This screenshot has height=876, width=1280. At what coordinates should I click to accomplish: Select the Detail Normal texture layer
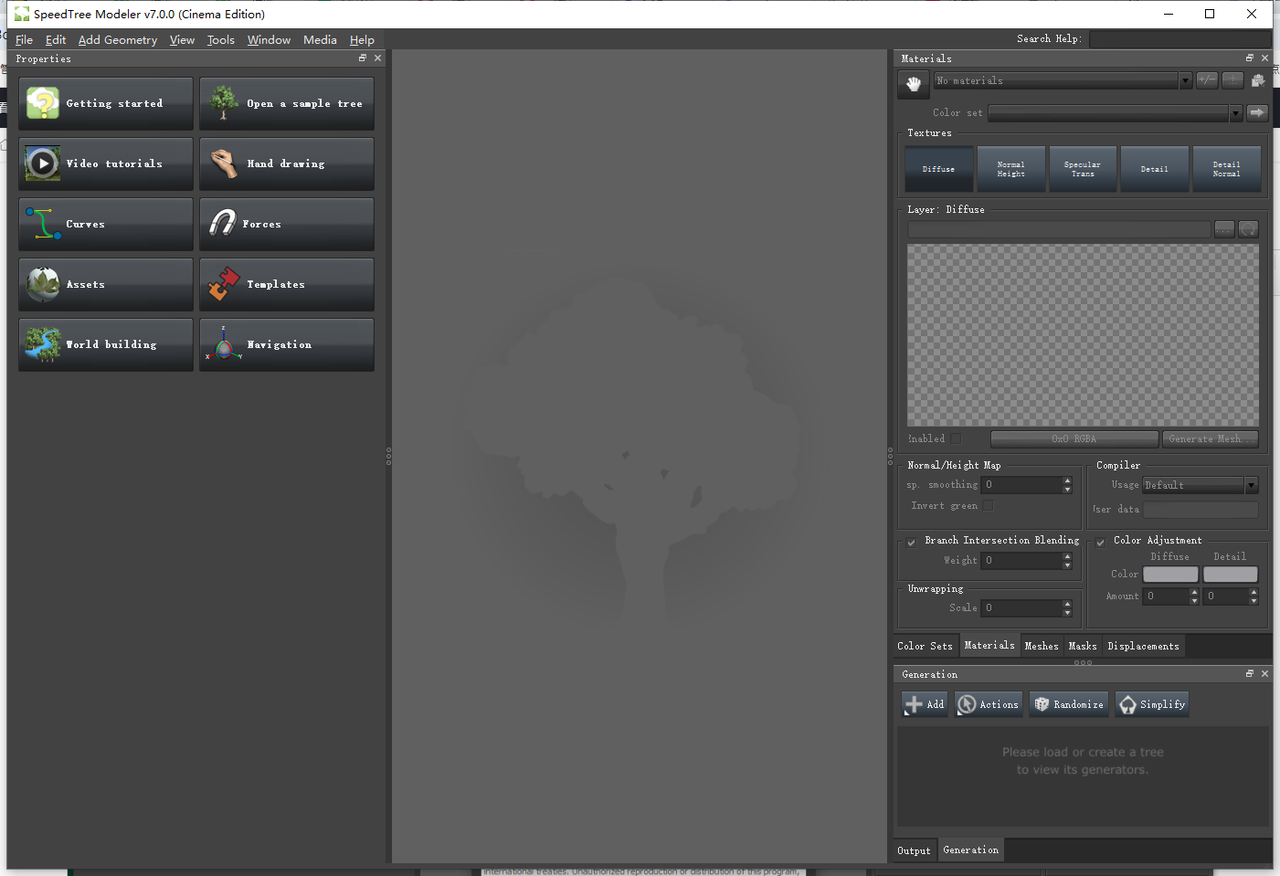[1226, 169]
